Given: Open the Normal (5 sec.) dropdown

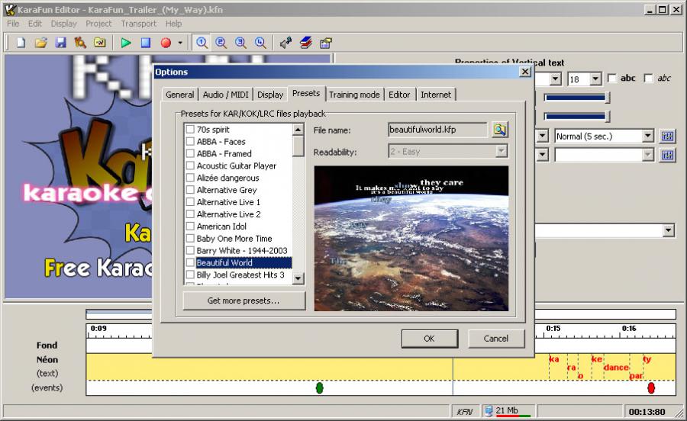Looking at the screenshot, I should point(648,136).
